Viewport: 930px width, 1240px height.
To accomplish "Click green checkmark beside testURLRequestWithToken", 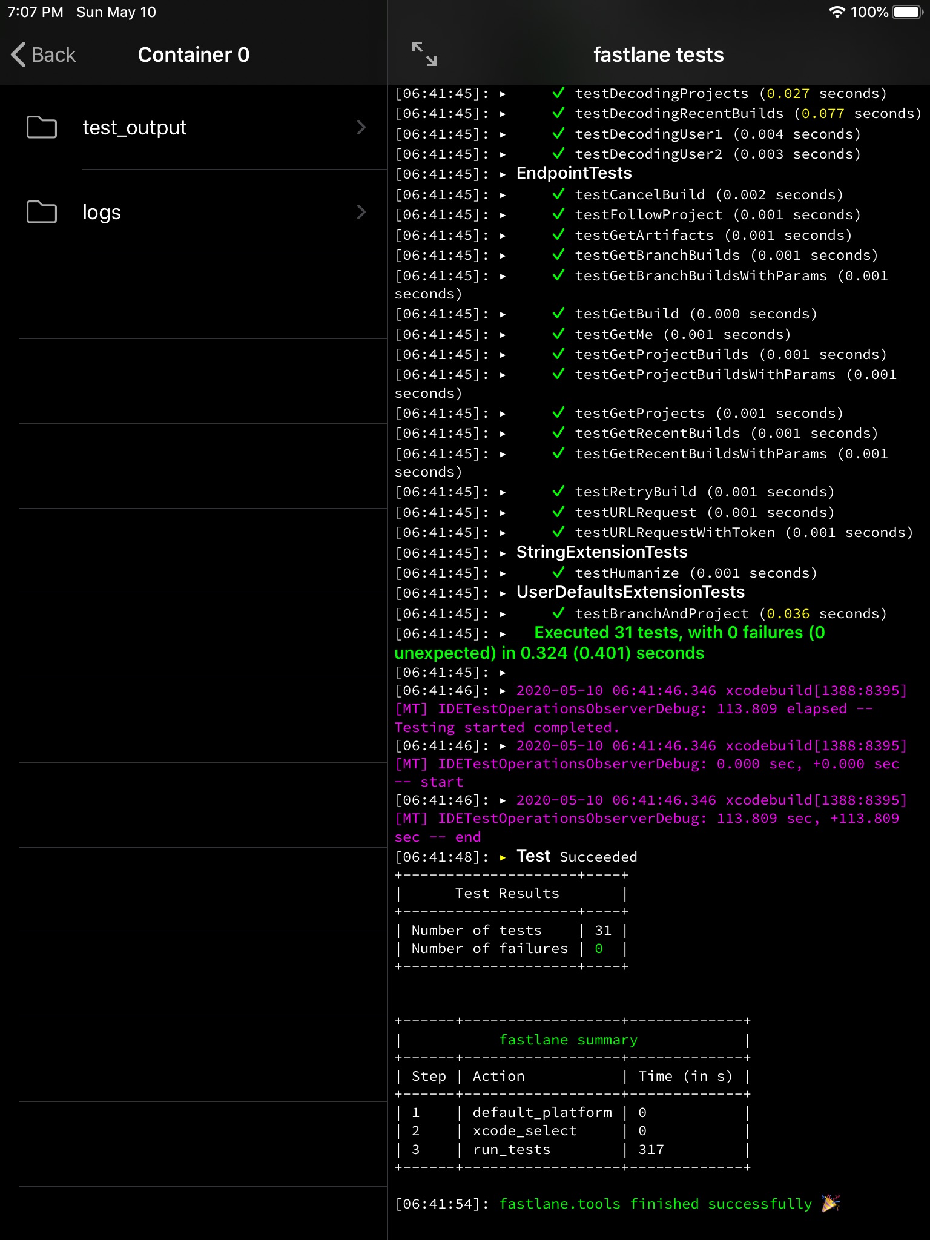I will [x=558, y=532].
